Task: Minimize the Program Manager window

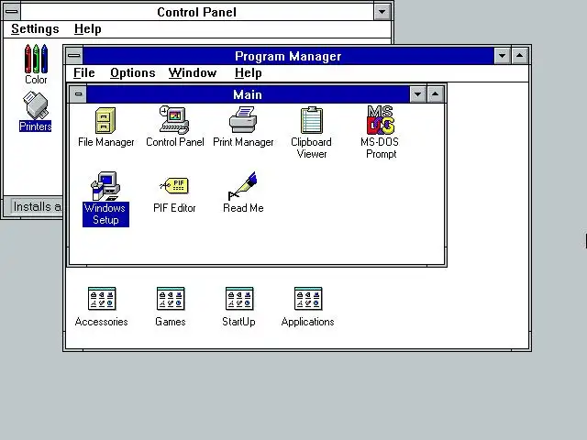Action: point(502,56)
